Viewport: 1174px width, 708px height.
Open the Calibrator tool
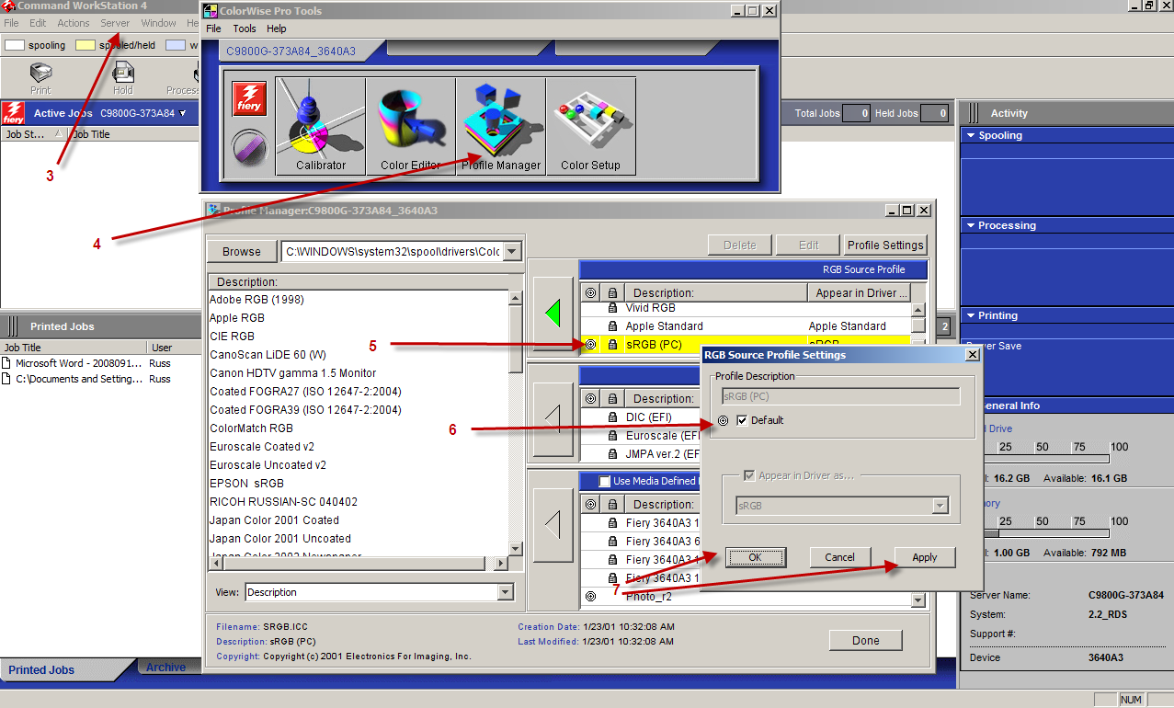click(321, 127)
